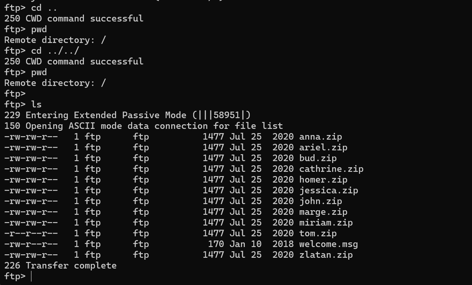Click the ariel.zip file entry
The height and width of the screenshot is (285, 472).
point(323,148)
